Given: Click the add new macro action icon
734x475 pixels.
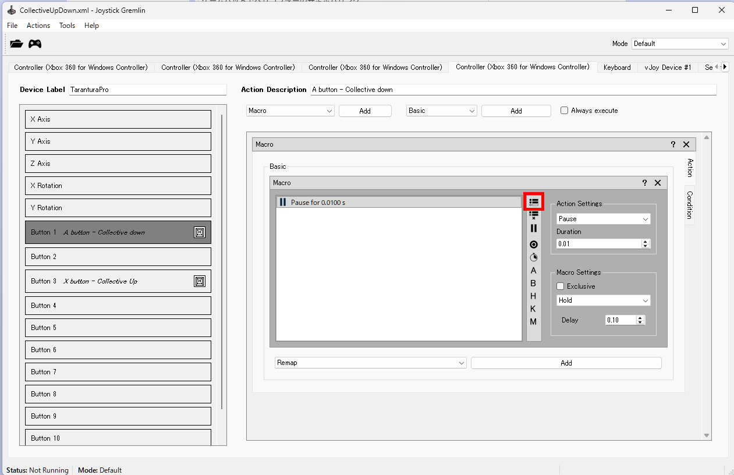Looking at the screenshot, I should (534, 202).
